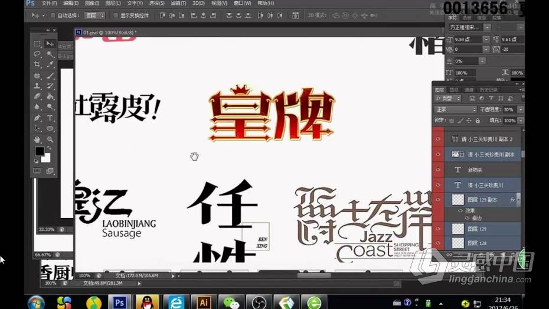Viewport: 549px width, 309px height.
Task: Hide the 图层 129 layer
Action: 438,229
